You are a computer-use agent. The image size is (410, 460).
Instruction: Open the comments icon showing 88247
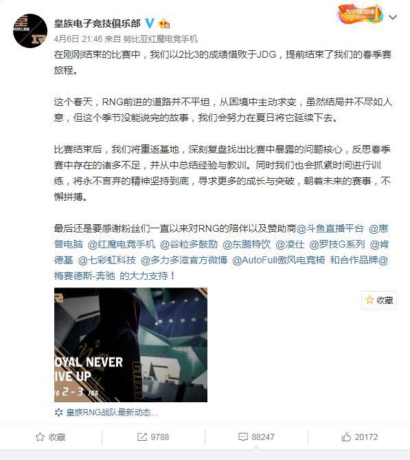(256, 437)
